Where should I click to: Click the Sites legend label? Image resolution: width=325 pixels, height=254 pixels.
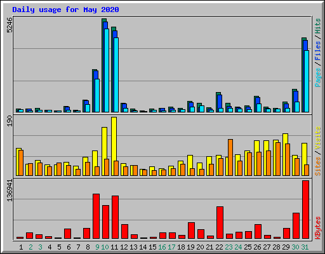317,166
